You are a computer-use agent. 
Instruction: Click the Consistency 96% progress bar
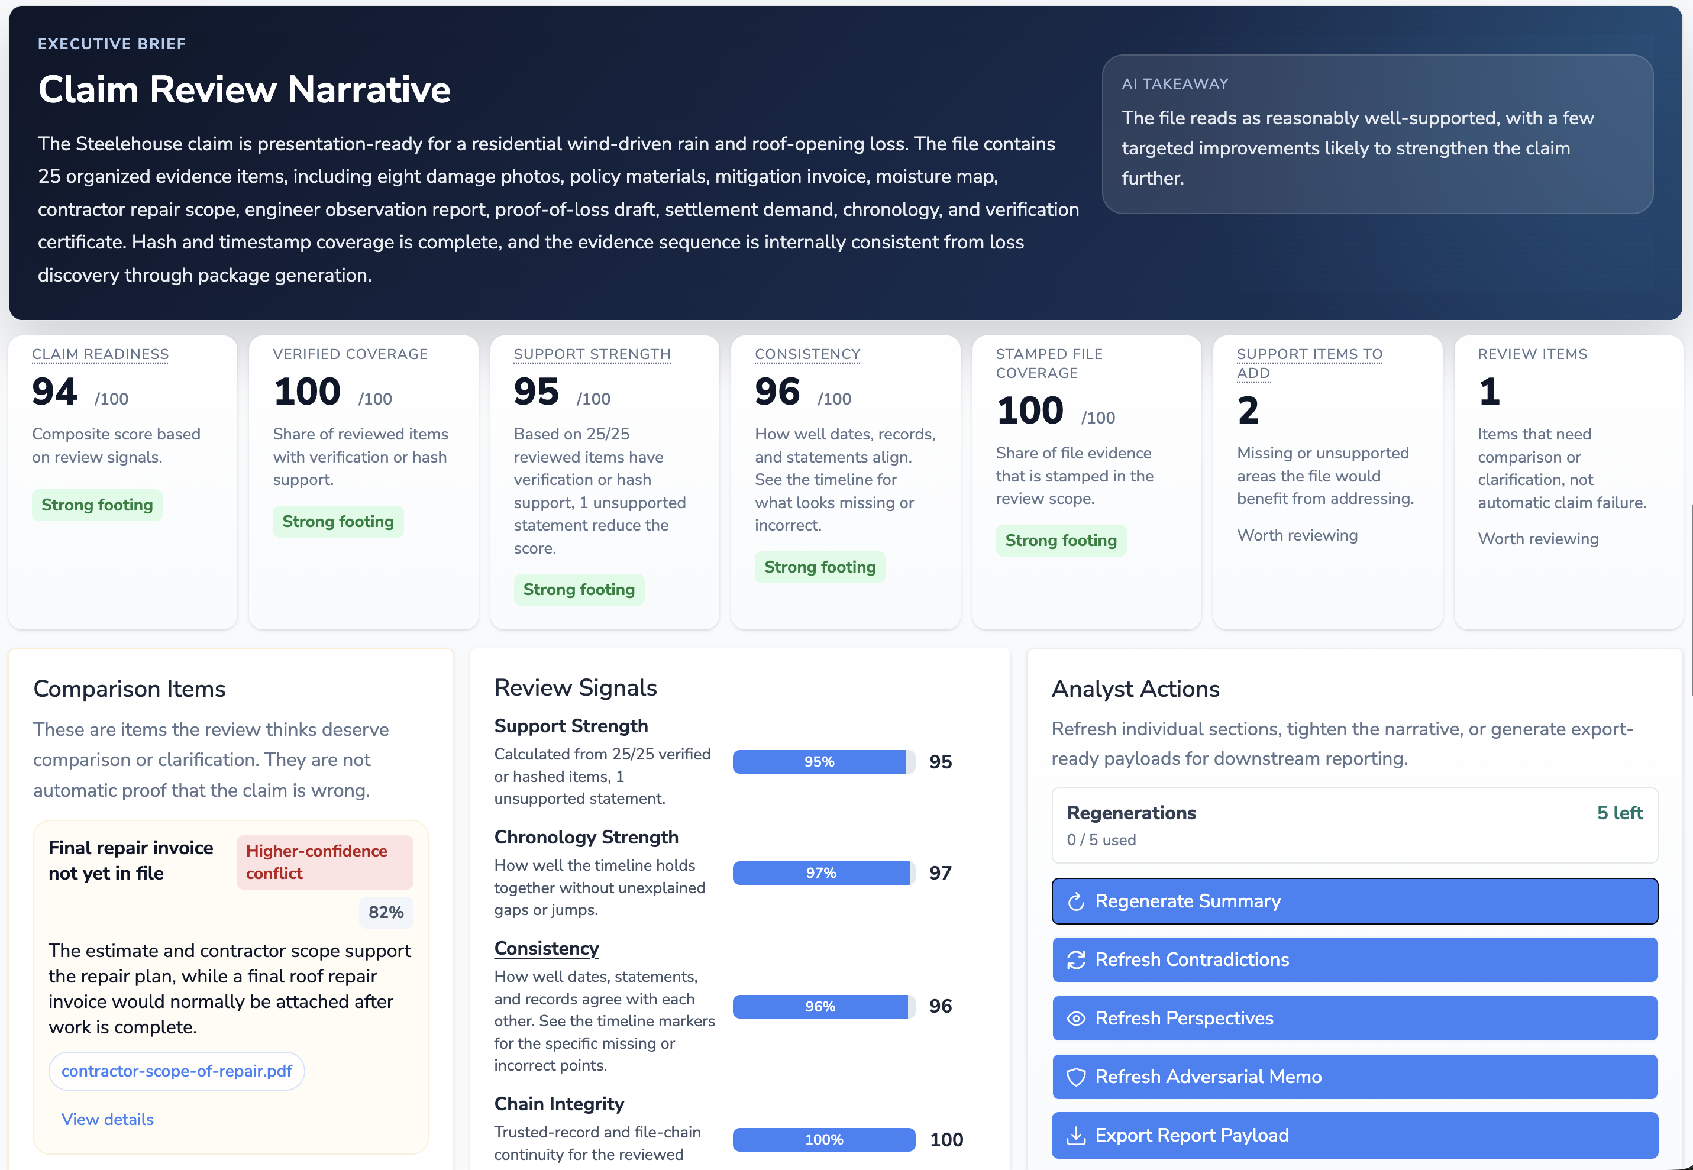click(824, 1007)
